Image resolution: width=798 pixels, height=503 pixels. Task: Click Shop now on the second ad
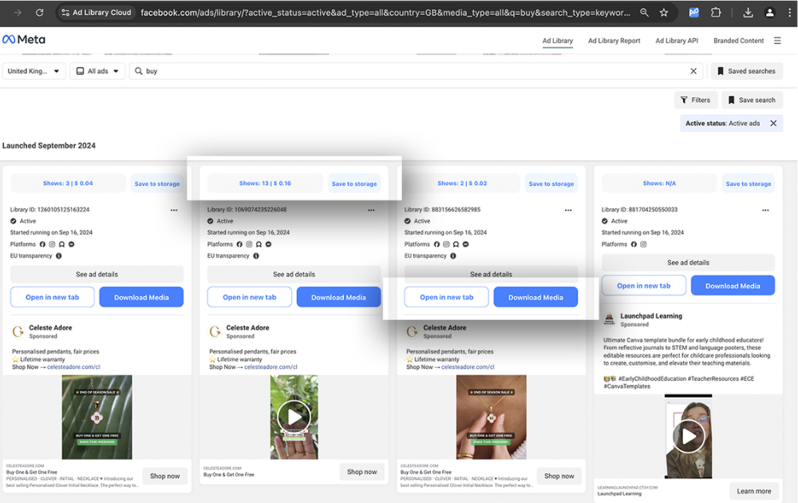click(x=361, y=472)
